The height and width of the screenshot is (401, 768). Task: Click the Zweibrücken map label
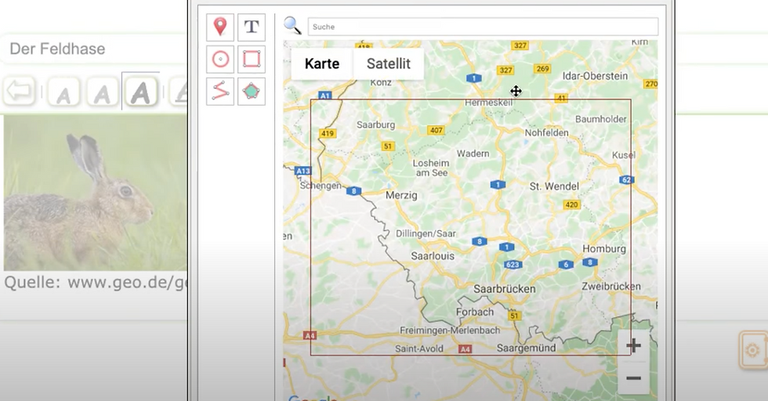610,286
